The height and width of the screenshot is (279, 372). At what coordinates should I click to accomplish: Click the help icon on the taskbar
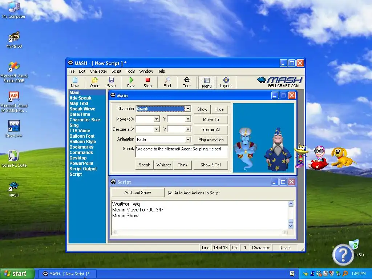pos(292,274)
